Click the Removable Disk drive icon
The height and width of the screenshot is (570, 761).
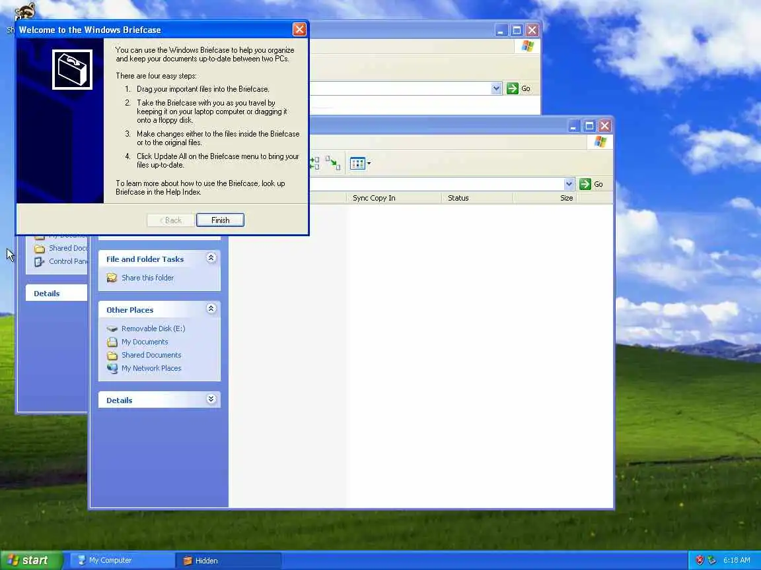click(x=112, y=329)
